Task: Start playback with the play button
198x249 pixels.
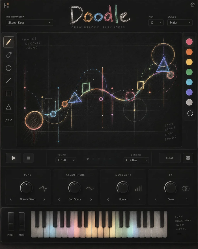Action: click(14, 158)
